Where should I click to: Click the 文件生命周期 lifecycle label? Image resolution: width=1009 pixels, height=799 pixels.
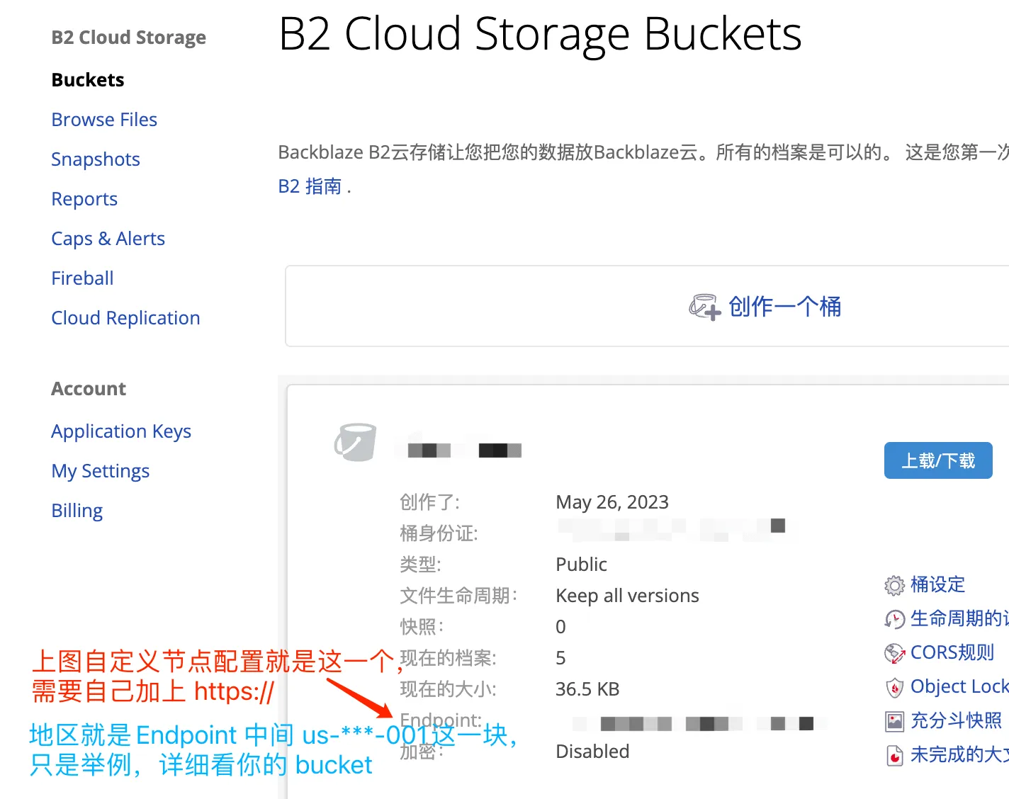(458, 596)
